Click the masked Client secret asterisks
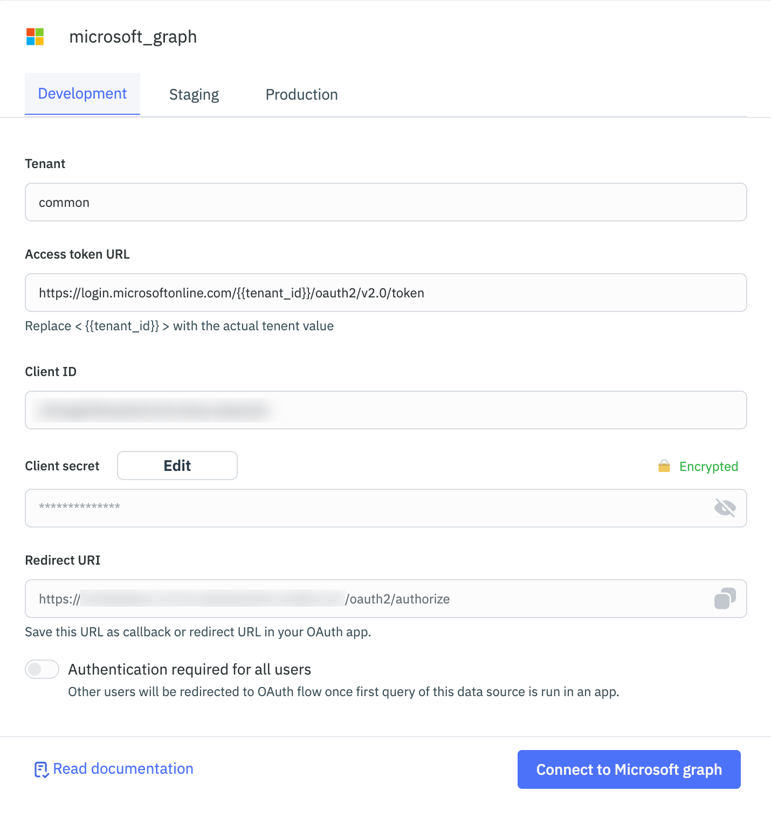Screen dimensions: 771x819 (78, 507)
